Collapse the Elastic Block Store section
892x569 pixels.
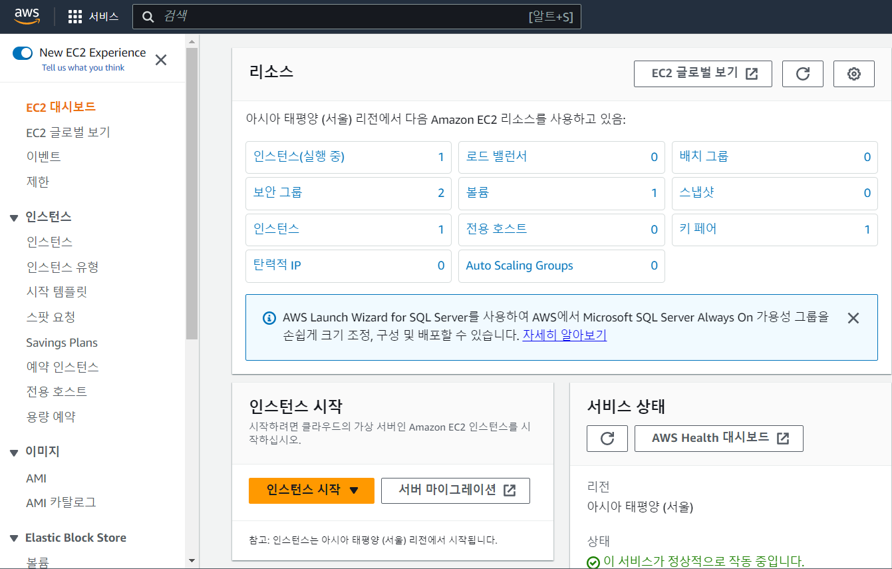pos(13,538)
